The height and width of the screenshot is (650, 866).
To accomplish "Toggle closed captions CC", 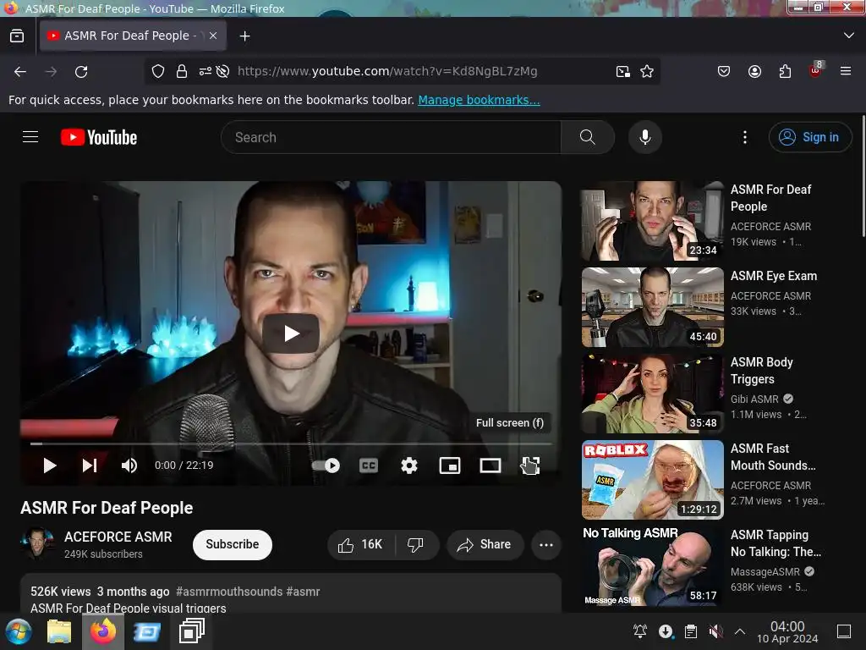I will click(369, 465).
